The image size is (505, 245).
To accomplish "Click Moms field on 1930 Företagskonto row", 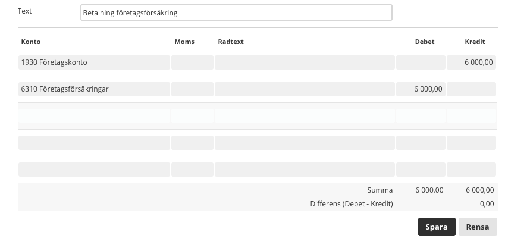I will [192, 62].
